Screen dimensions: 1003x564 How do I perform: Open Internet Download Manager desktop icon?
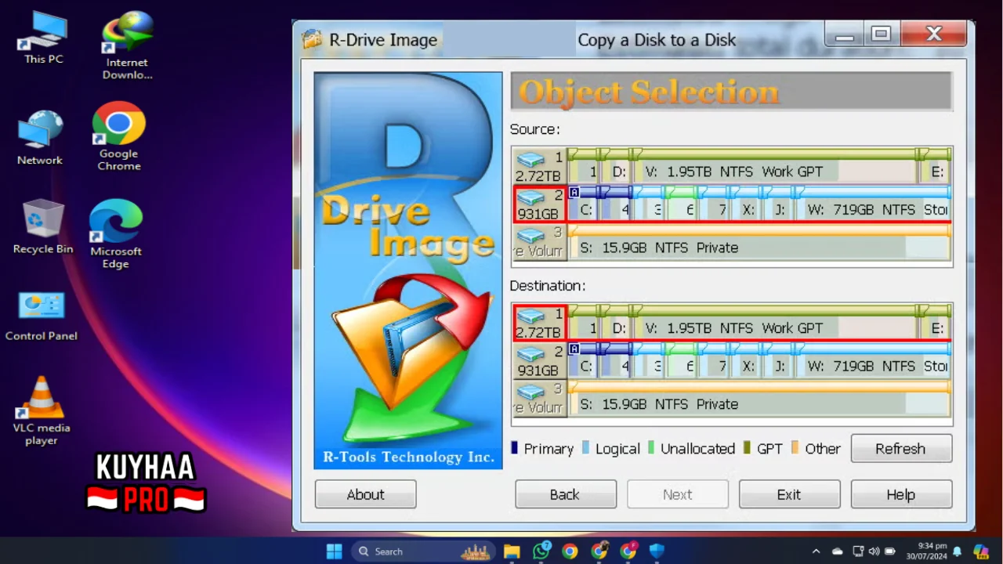coord(127,47)
